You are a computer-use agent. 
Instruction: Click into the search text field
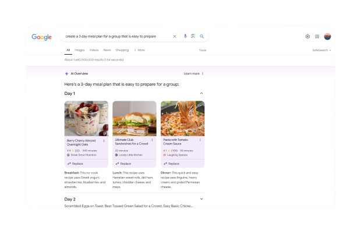(x=116, y=36)
